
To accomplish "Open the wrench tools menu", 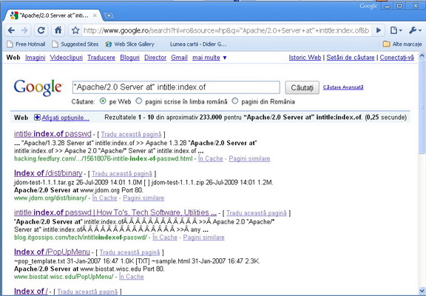I will [x=415, y=30].
